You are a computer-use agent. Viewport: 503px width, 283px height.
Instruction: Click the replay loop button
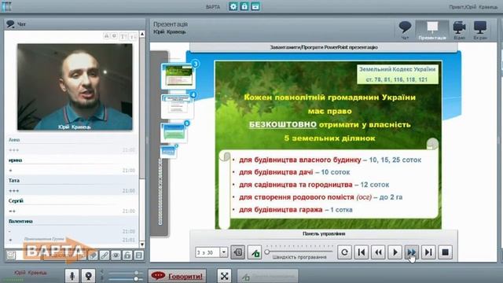(344, 252)
